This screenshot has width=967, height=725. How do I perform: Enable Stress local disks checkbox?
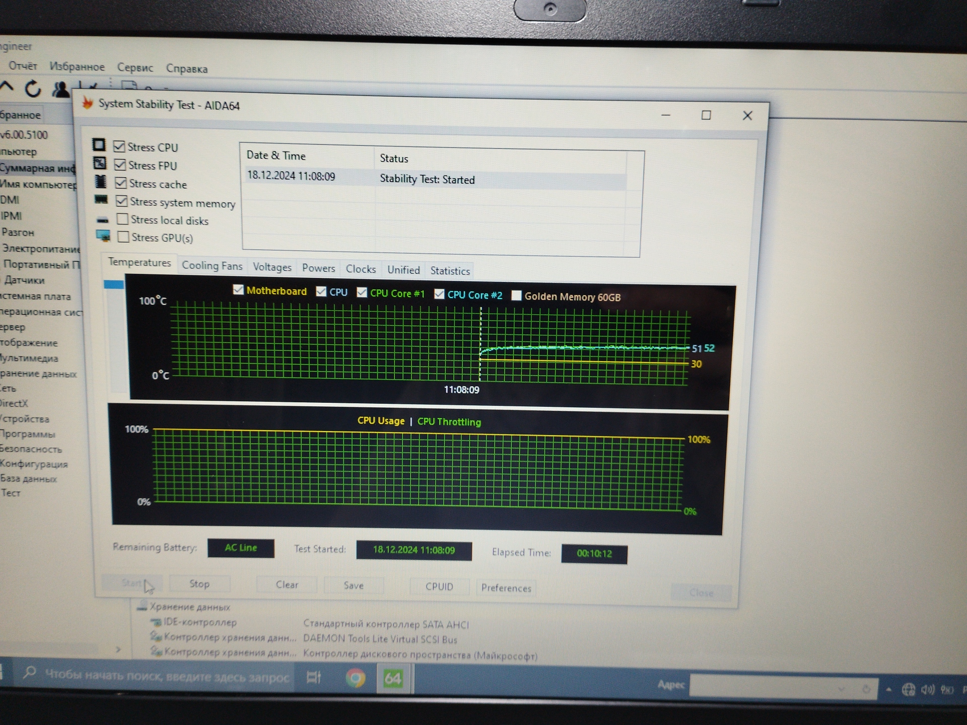(122, 219)
